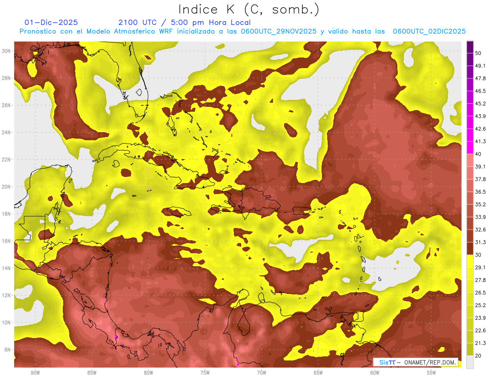The height and width of the screenshot is (378, 489).
Task: Click the 10N latitude label
Action: coord(7,323)
